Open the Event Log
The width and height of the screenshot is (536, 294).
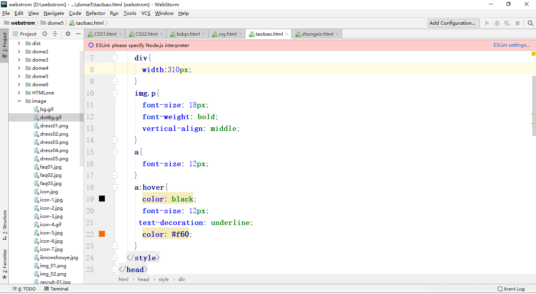pyautogui.click(x=511, y=289)
